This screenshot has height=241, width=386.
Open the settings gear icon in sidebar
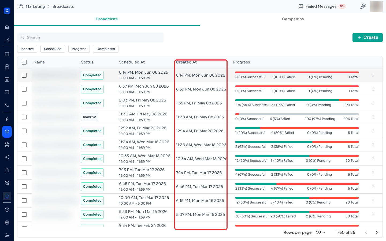7,223
